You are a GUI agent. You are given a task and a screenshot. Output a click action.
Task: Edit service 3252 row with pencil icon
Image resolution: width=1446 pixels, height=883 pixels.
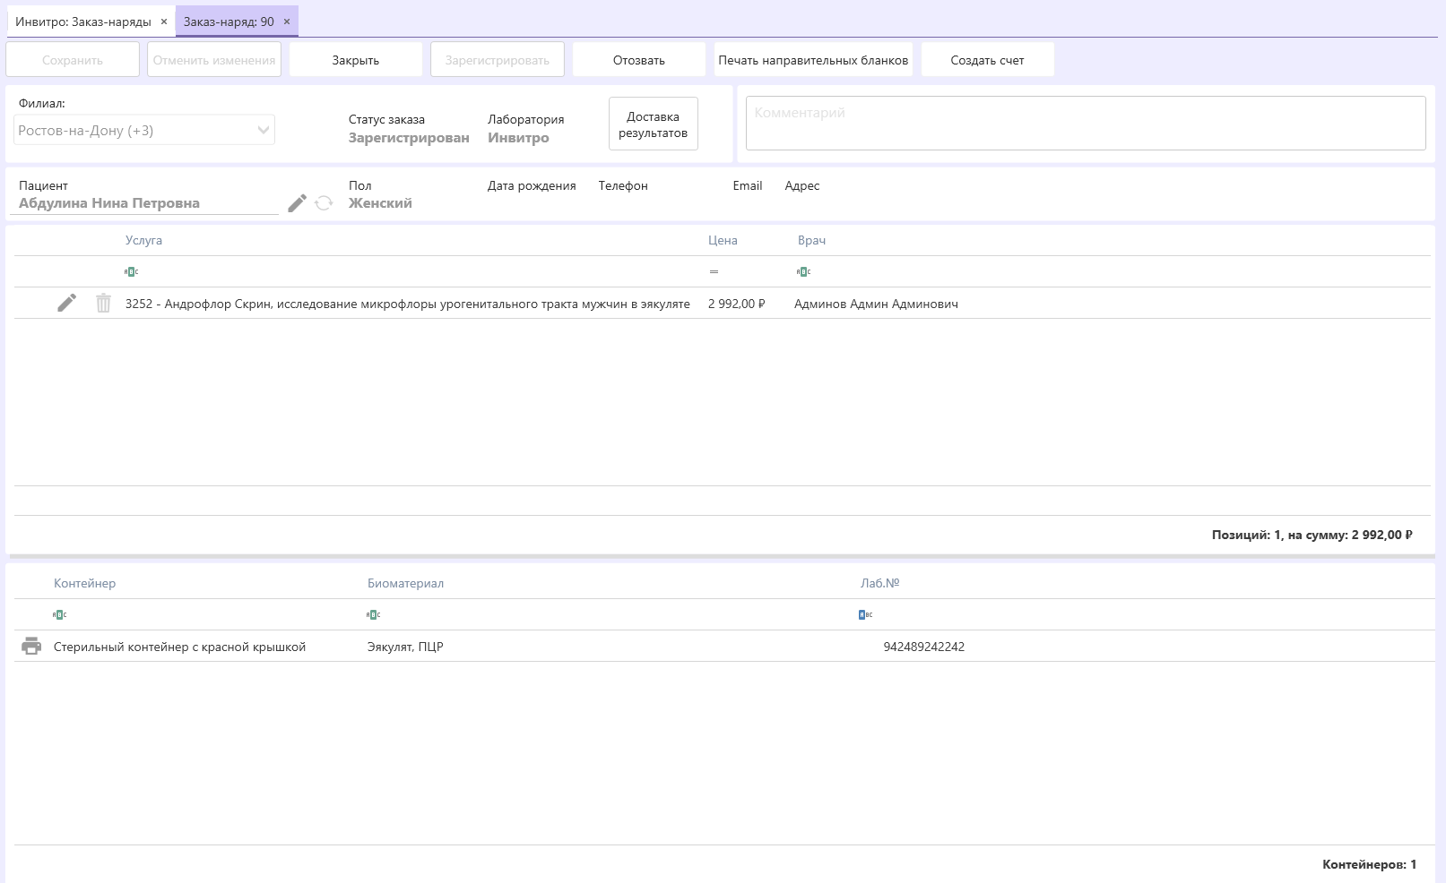[x=66, y=304]
